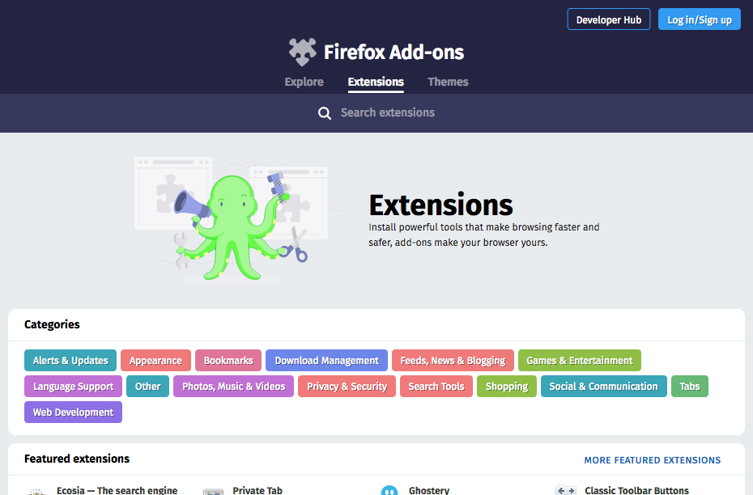Click More Featured Extensions link
The width and height of the screenshot is (753, 495).
click(652, 460)
